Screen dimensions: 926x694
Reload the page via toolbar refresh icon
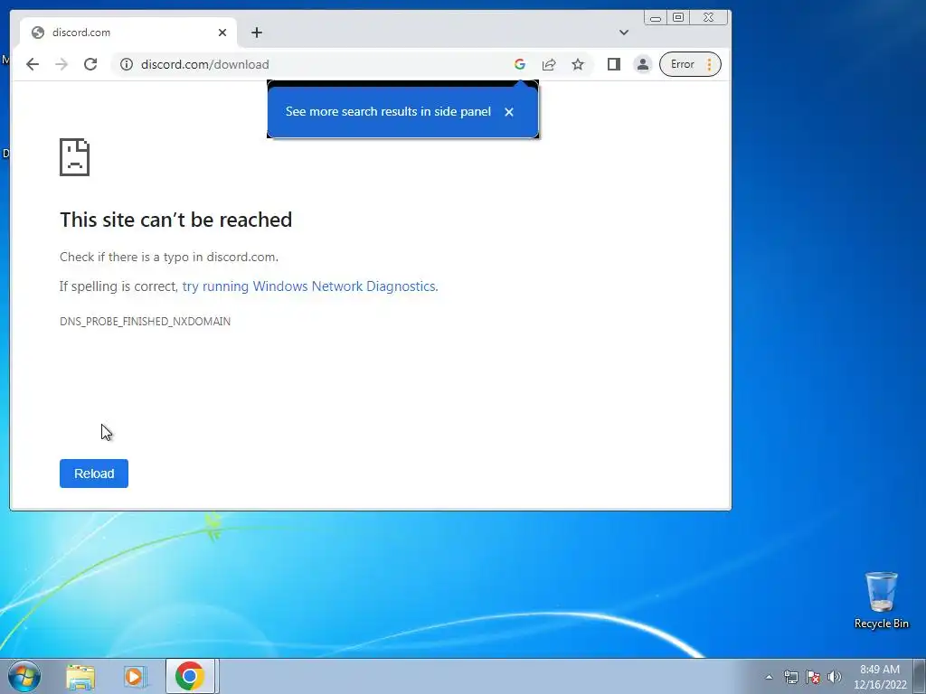[x=90, y=64]
